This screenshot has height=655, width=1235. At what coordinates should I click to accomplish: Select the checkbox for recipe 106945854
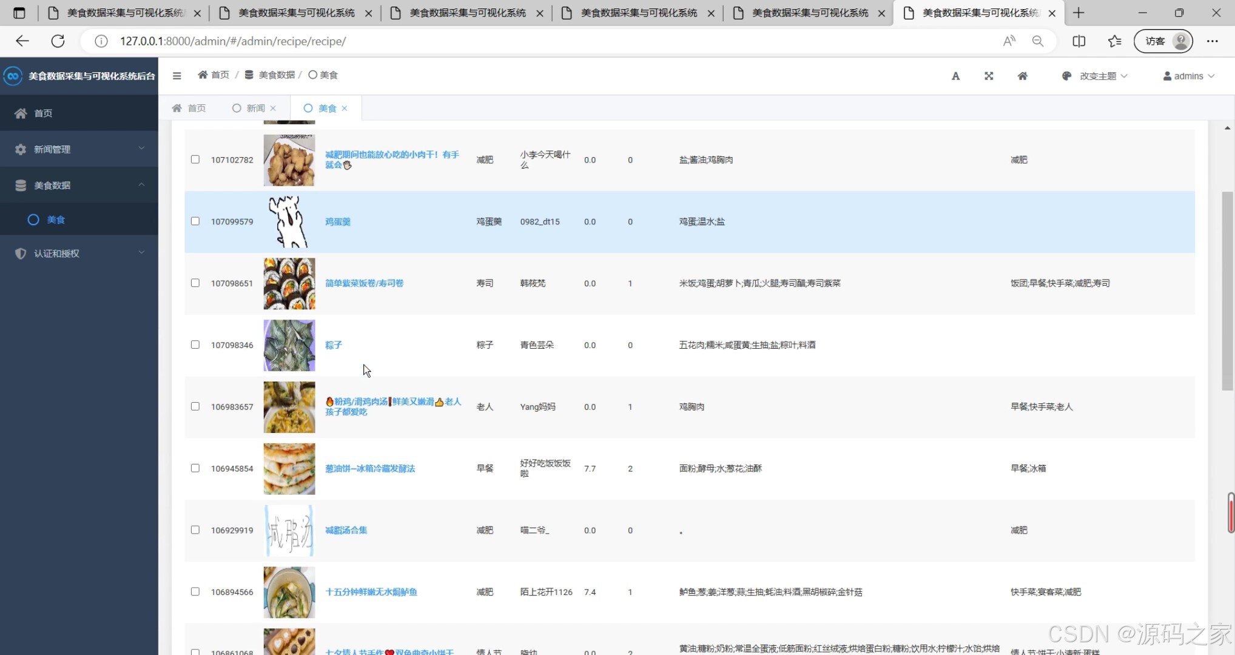click(x=195, y=468)
